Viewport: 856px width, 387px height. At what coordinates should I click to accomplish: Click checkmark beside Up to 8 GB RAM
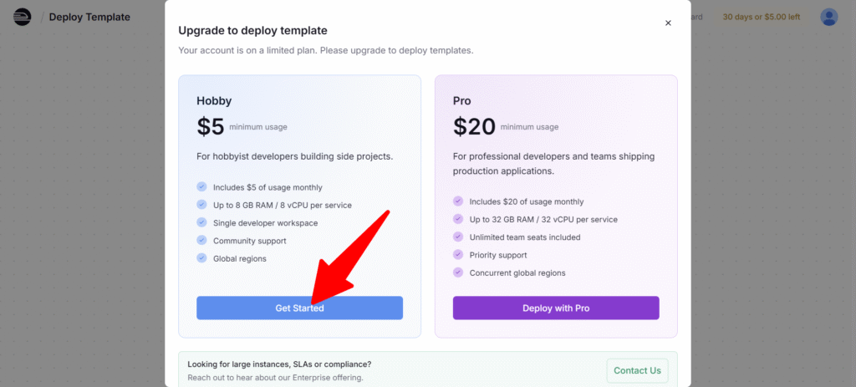coord(202,205)
